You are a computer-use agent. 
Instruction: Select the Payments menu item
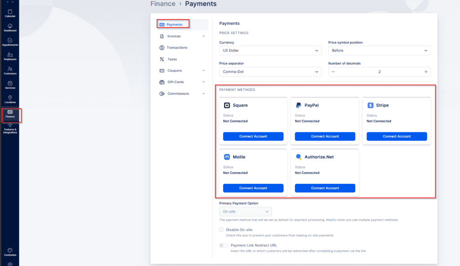[x=182, y=25]
